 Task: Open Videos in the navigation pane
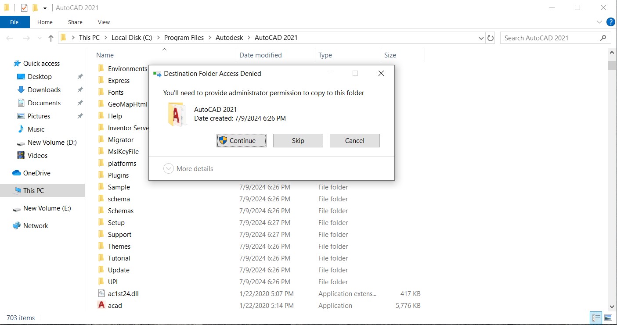pos(37,156)
